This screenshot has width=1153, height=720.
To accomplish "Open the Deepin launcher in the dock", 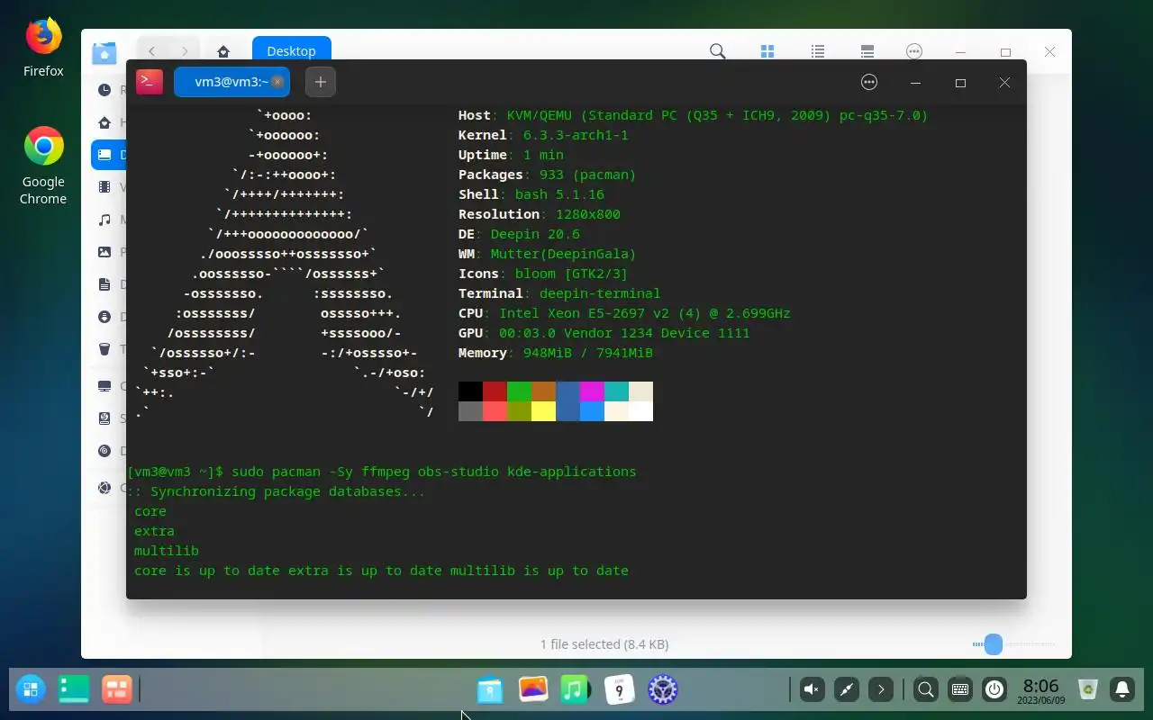I will click(x=31, y=689).
